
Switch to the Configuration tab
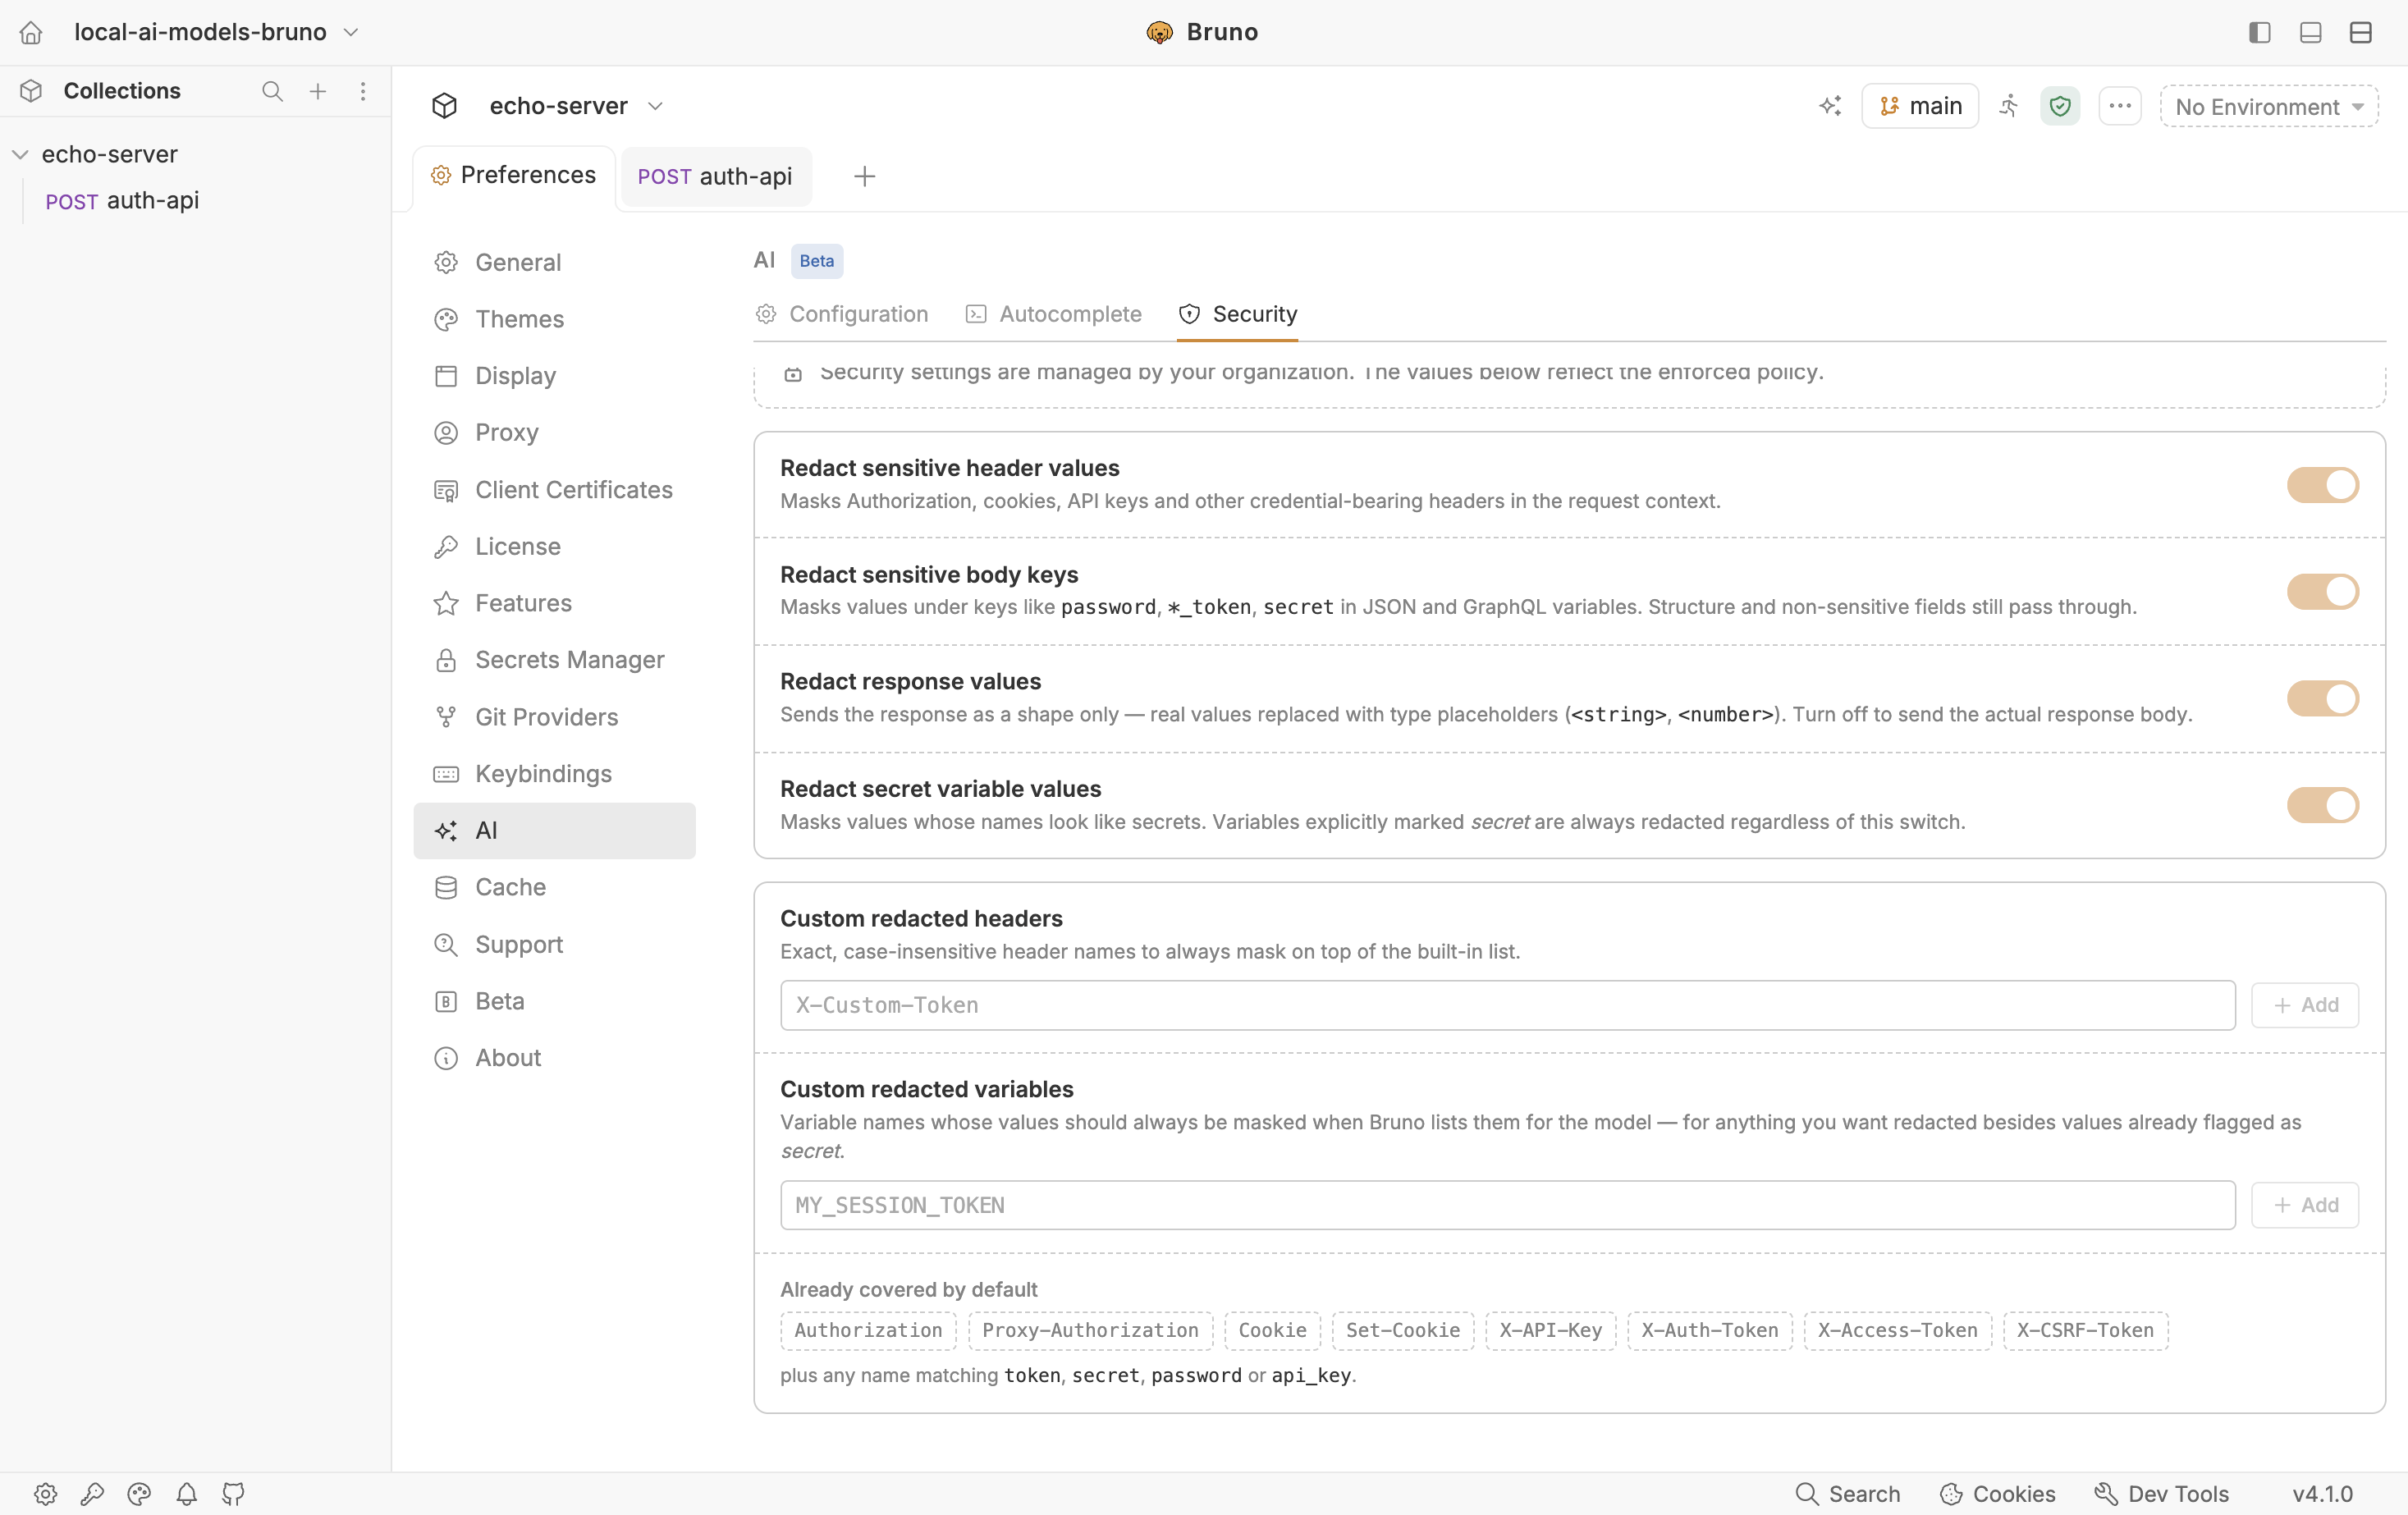pos(841,314)
